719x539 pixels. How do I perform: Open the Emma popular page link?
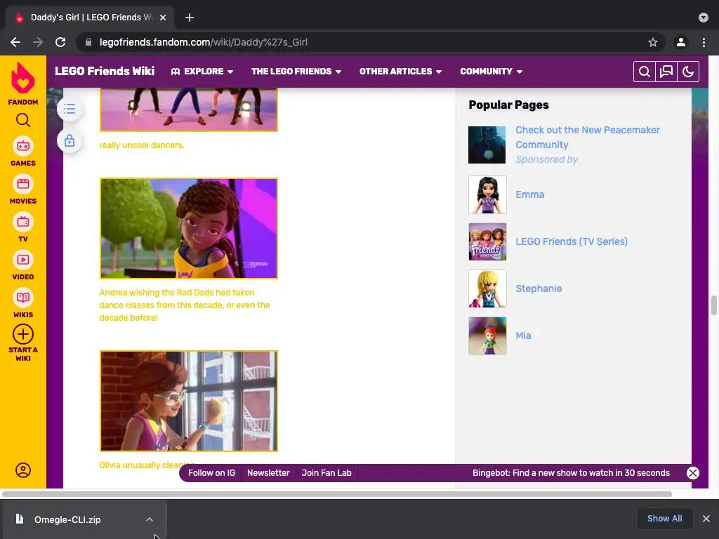point(530,194)
